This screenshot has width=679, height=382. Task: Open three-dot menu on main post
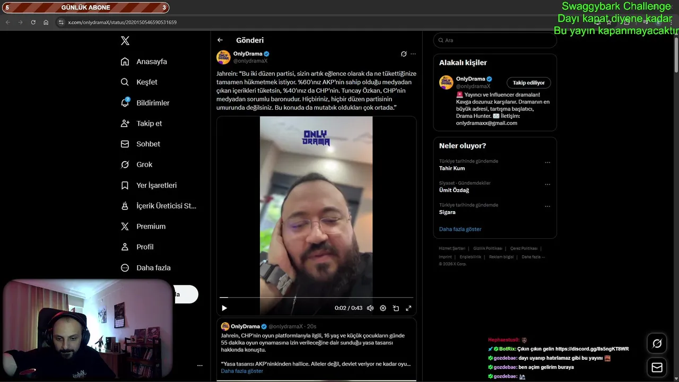pyautogui.click(x=413, y=54)
